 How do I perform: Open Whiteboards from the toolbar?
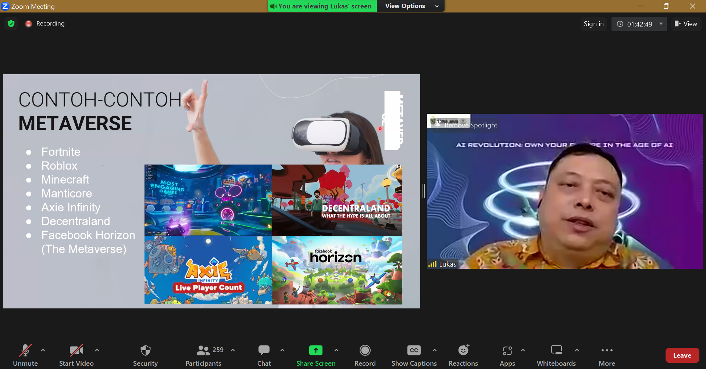pos(556,355)
